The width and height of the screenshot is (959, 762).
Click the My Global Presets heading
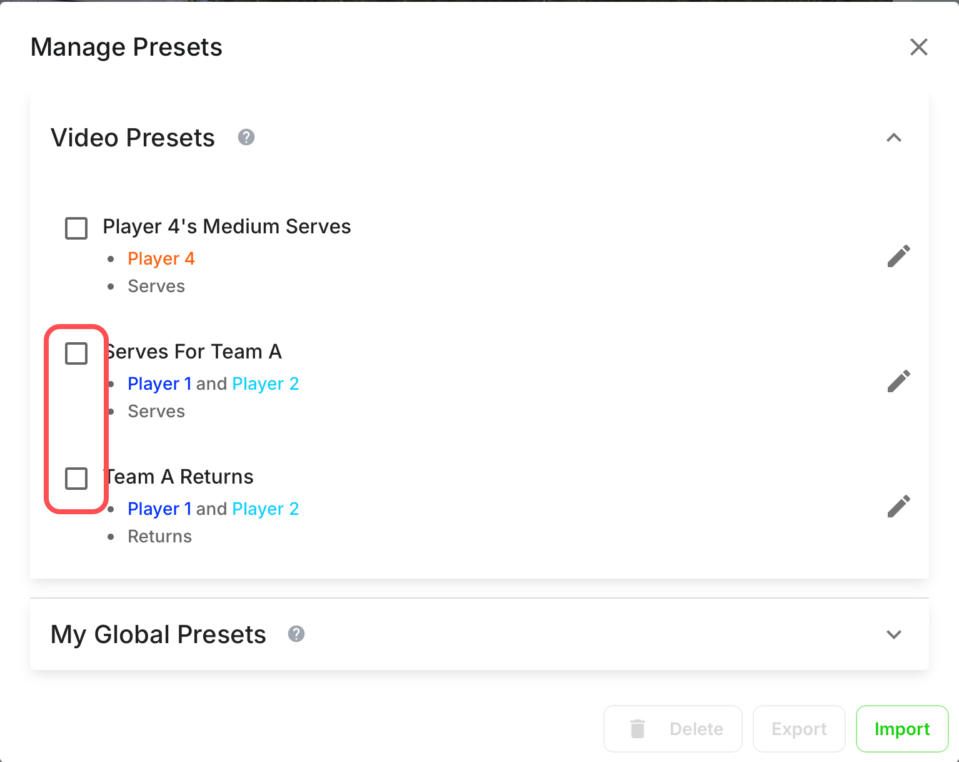158,634
